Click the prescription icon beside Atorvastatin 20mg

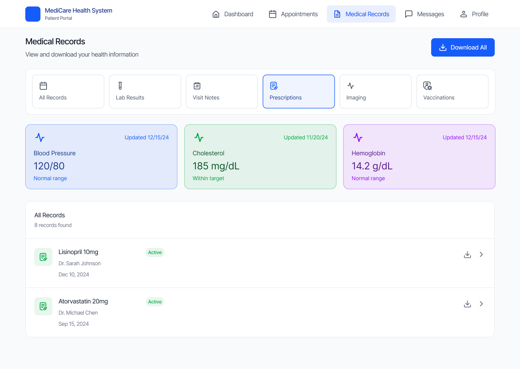point(43,306)
